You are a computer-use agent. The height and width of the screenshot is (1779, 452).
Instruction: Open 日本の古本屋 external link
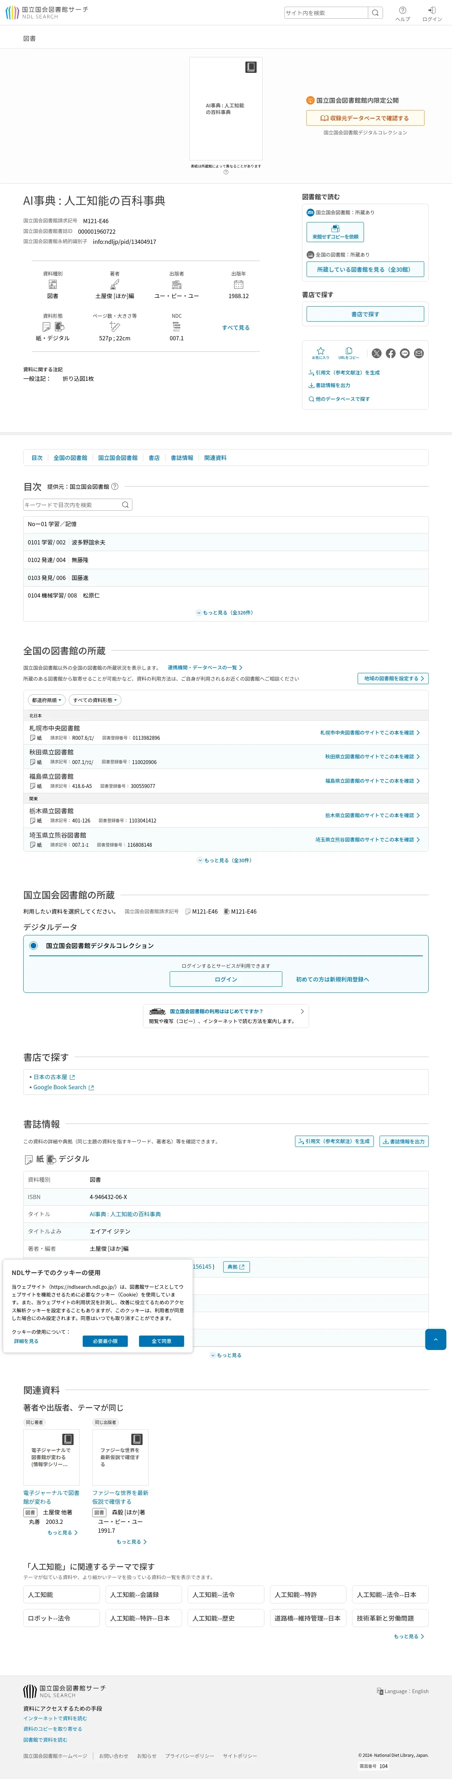(54, 1077)
